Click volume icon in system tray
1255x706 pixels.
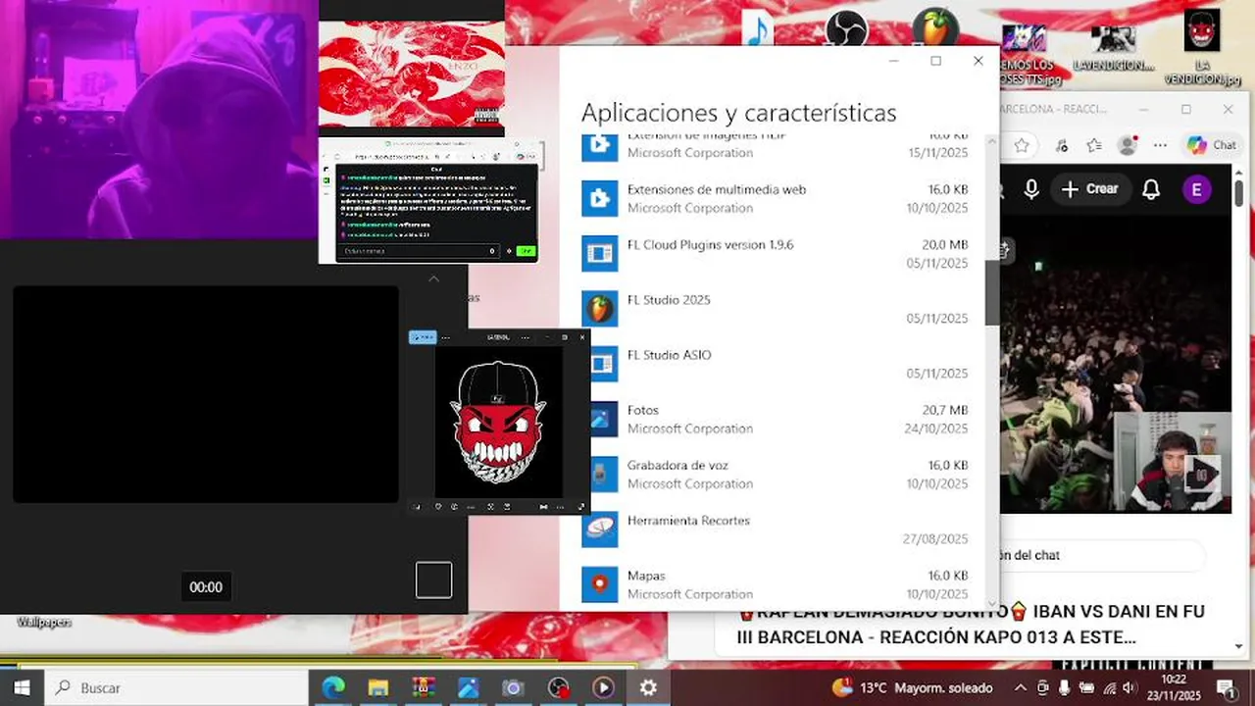[x=1129, y=688]
